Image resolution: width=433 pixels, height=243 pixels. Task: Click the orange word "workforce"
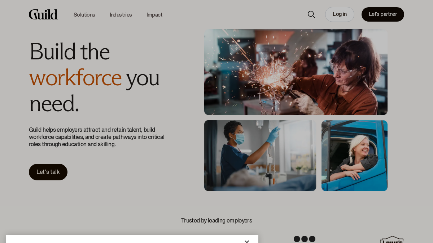[x=75, y=77]
